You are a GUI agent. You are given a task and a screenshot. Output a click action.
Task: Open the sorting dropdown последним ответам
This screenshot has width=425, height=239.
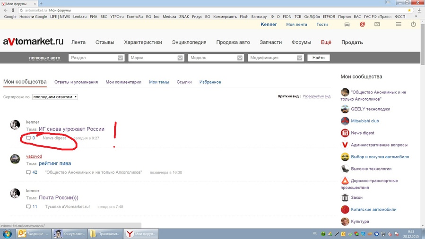coord(55,97)
